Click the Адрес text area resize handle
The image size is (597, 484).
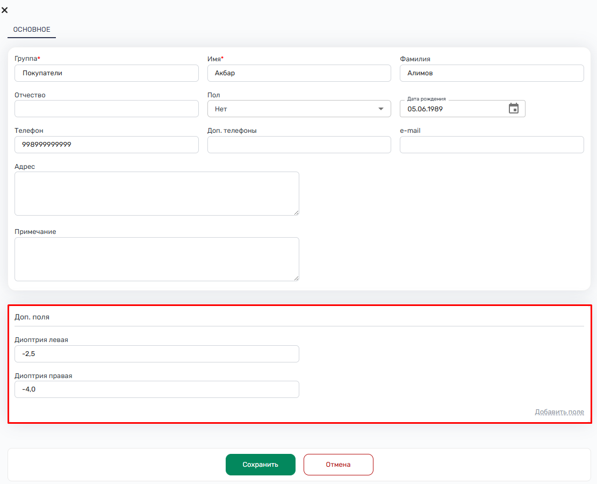pos(296,212)
